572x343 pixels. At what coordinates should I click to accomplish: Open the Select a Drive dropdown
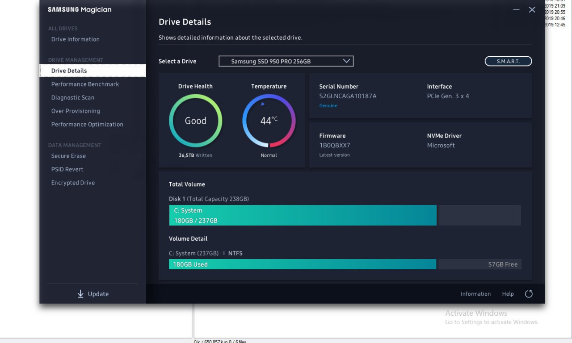(x=286, y=61)
